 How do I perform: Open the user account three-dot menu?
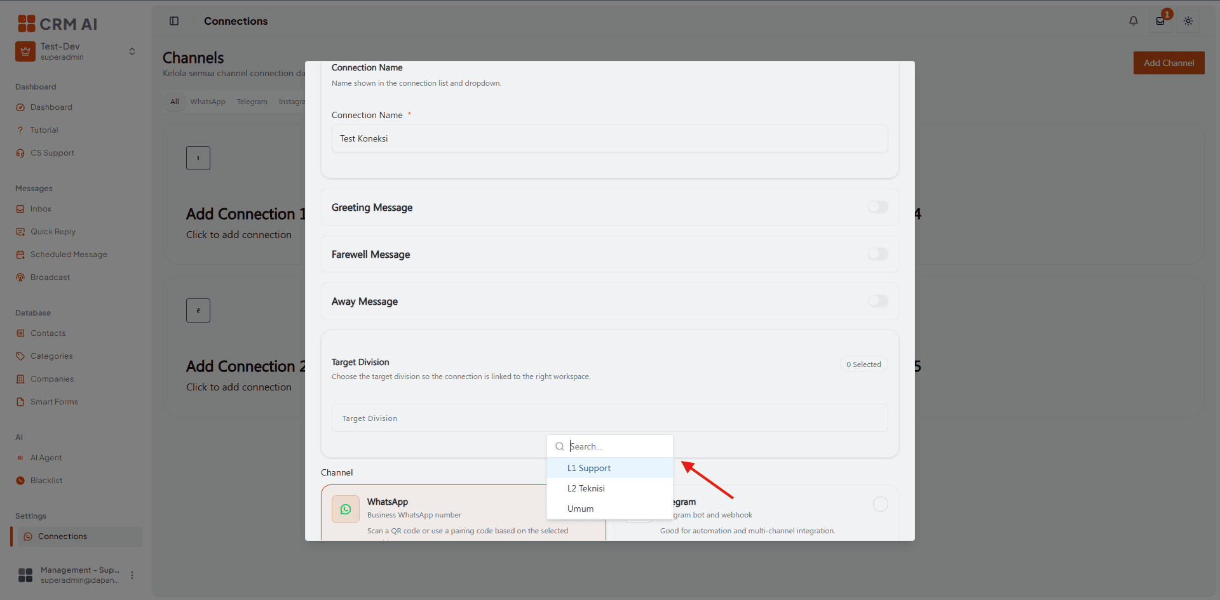click(132, 575)
